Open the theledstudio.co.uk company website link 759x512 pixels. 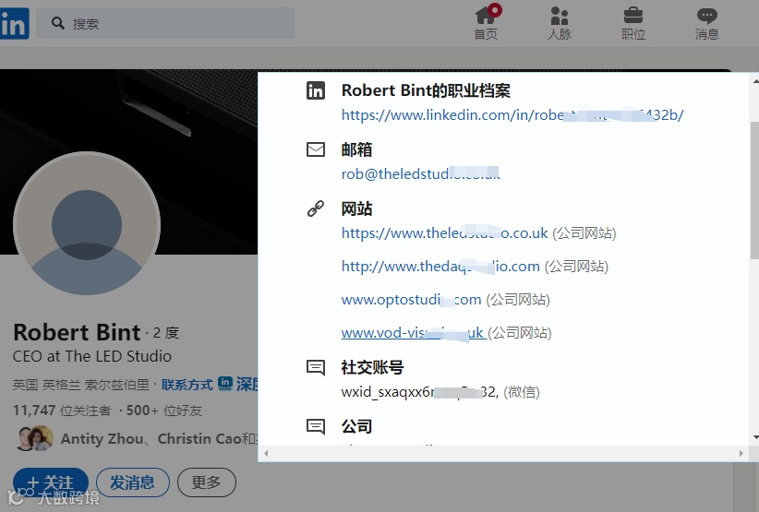pyautogui.click(x=444, y=233)
